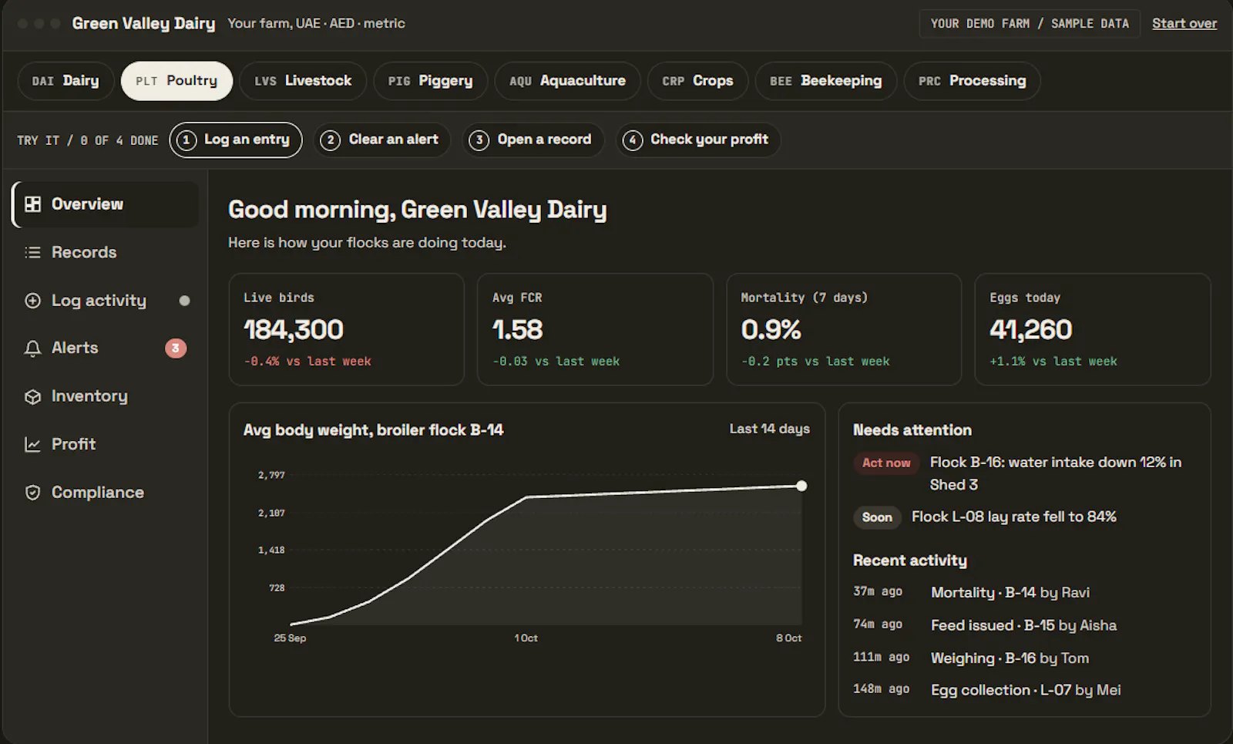Screen dimensions: 1233x744
Task: Click the Records list icon
Action: pos(32,252)
